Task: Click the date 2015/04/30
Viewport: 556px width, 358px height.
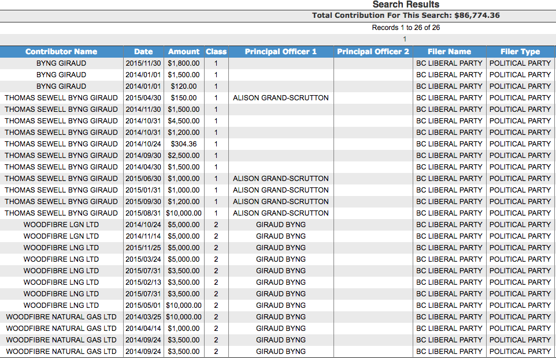Action: pyautogui.click(x=143, y=98)
